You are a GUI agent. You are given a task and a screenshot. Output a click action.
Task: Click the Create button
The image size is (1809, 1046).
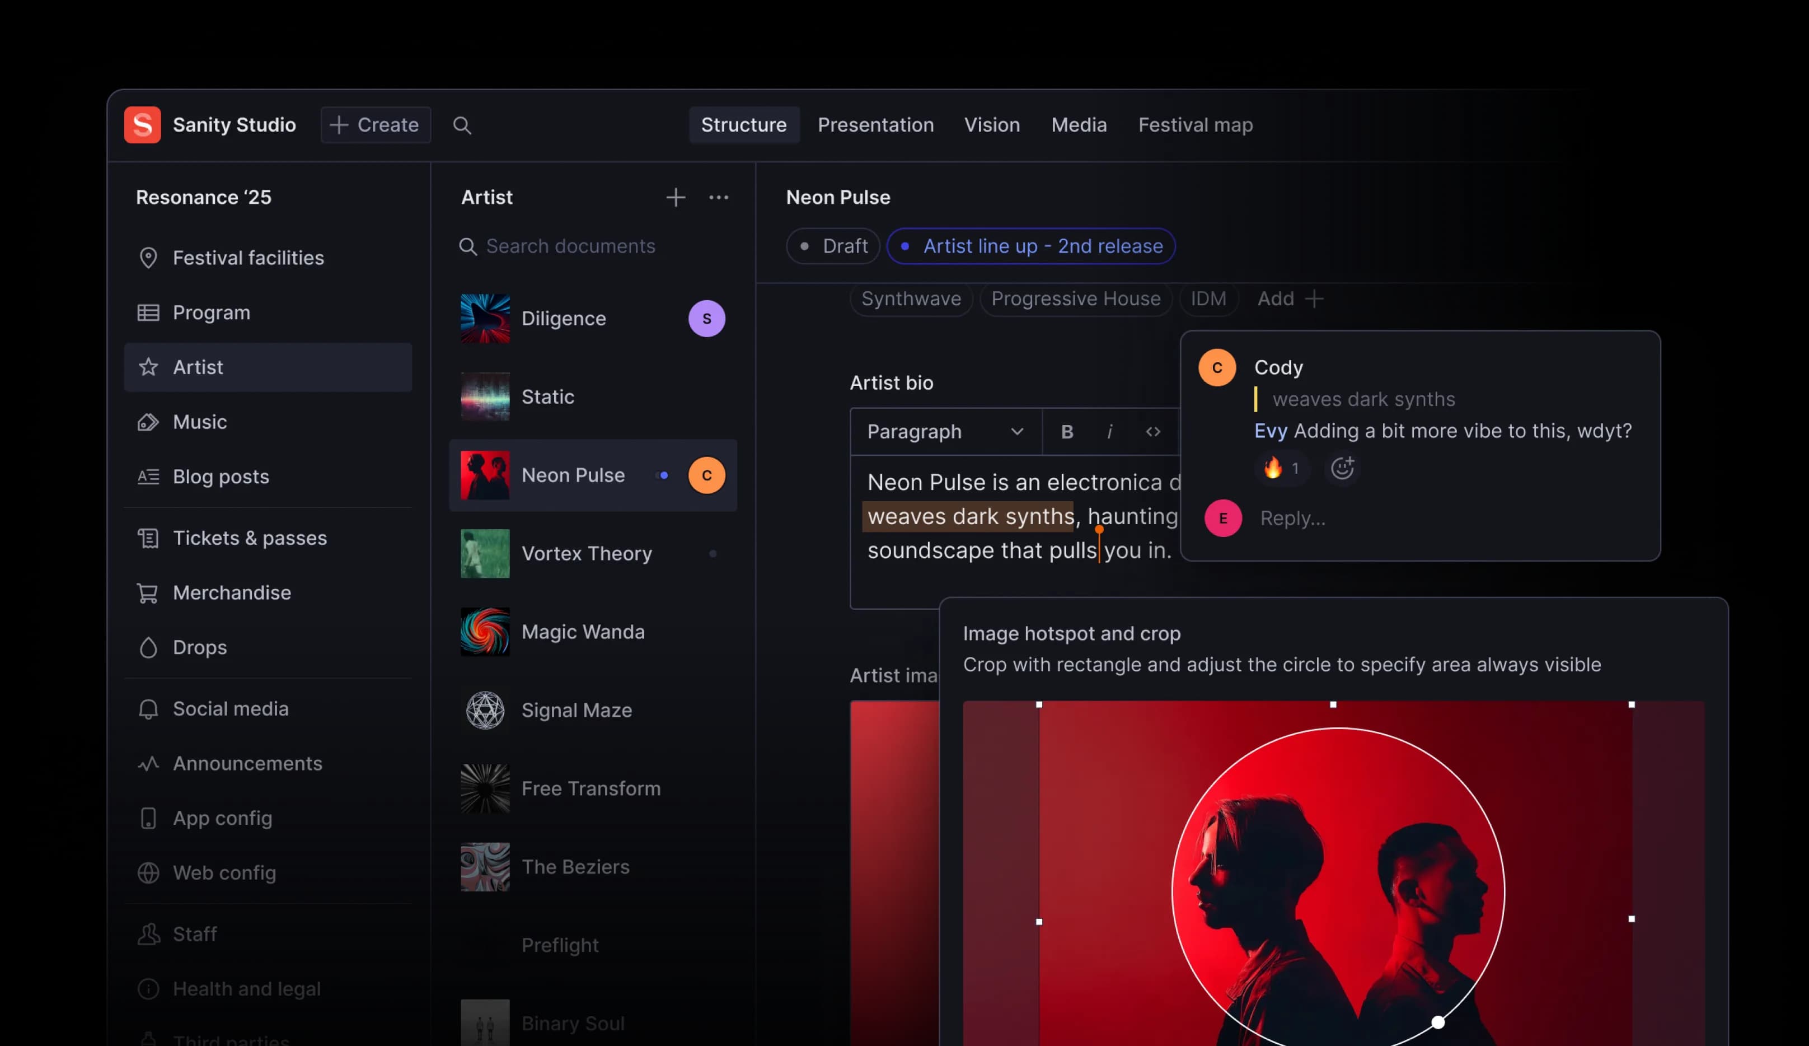pos(376,125)
